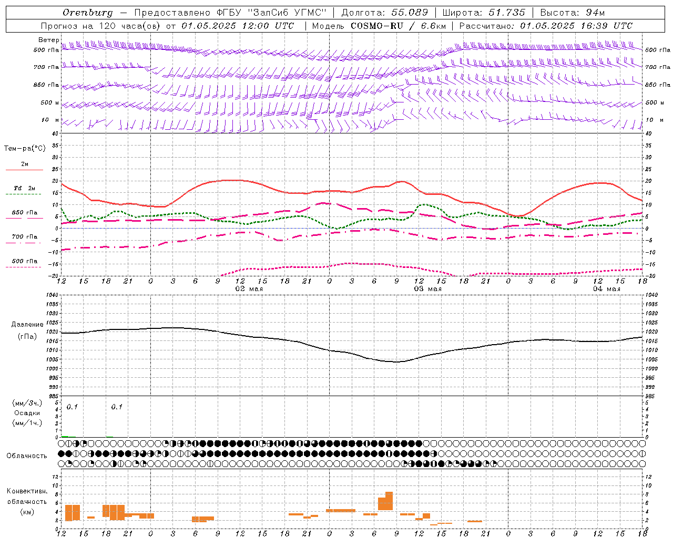This screenshot has width=673, height=538.
Task: Select the "10 м" wind level label on left
Action: (x=50, y=120)
